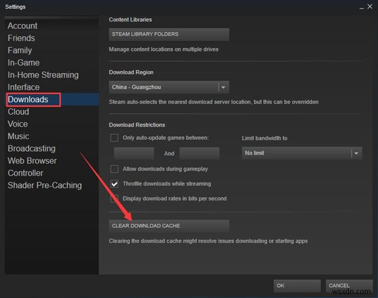The height and width of the screenshot is (298, 378).
Task: Click the Download Region heading
Action: (x=131, y=72)
